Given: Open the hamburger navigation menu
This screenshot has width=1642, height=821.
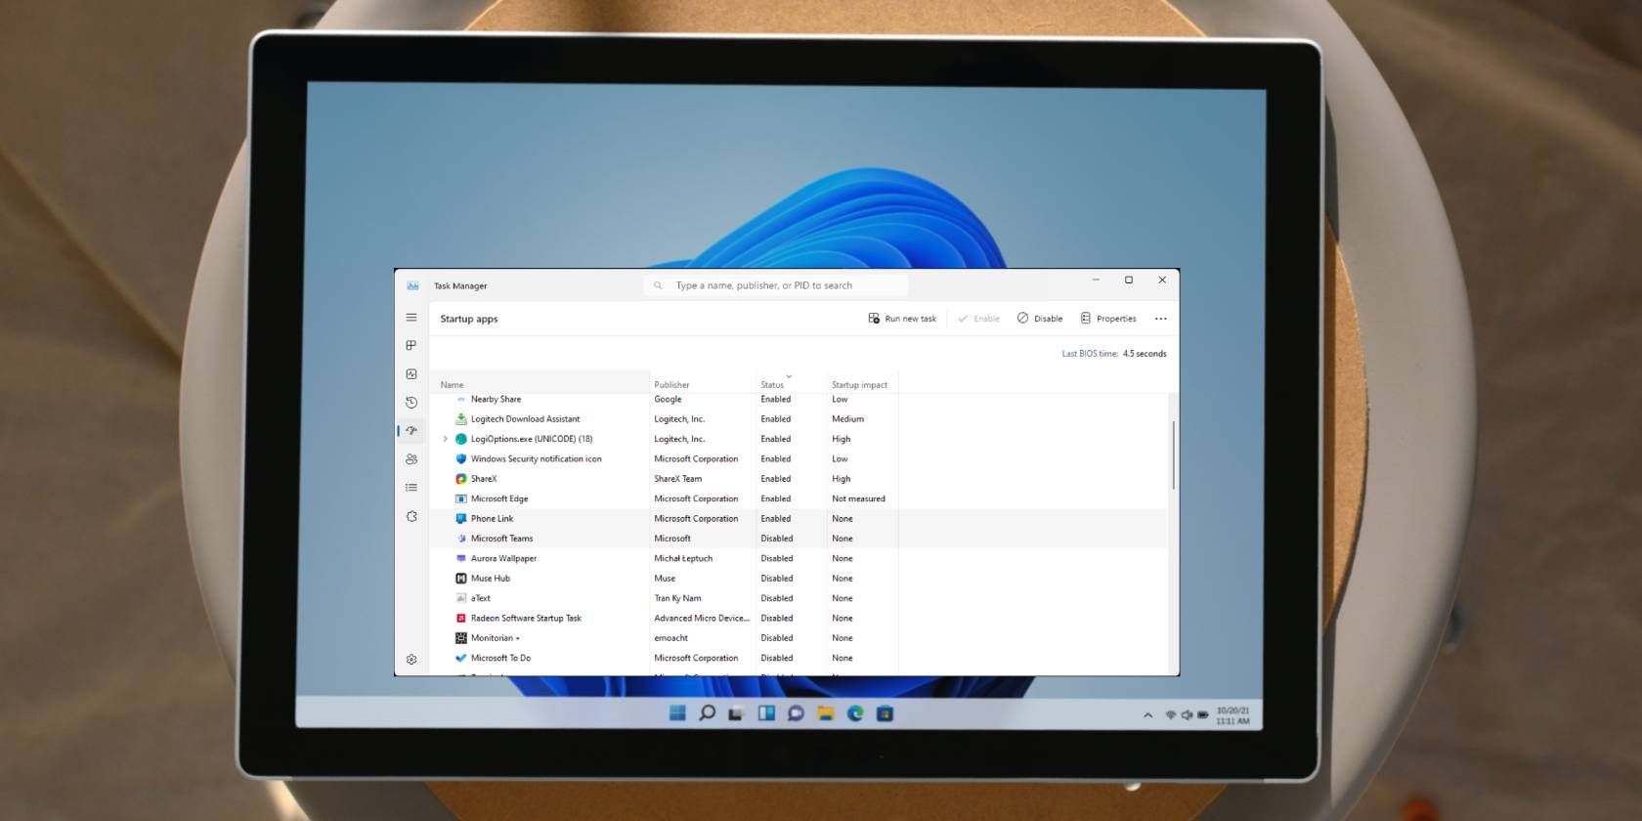Looking at the screenshot, I should (411, 318).
